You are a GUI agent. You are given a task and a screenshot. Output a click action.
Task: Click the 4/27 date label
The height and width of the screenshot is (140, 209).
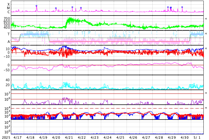coord(146,138)
